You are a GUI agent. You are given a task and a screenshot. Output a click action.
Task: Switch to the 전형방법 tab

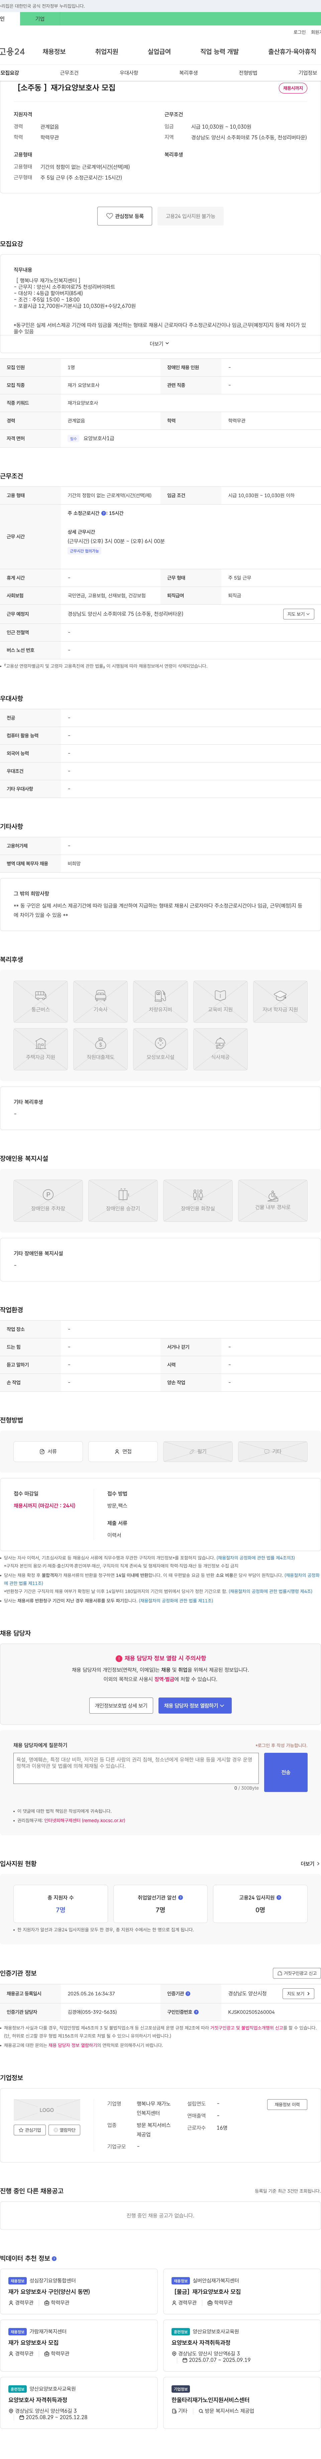click(248, 73)
